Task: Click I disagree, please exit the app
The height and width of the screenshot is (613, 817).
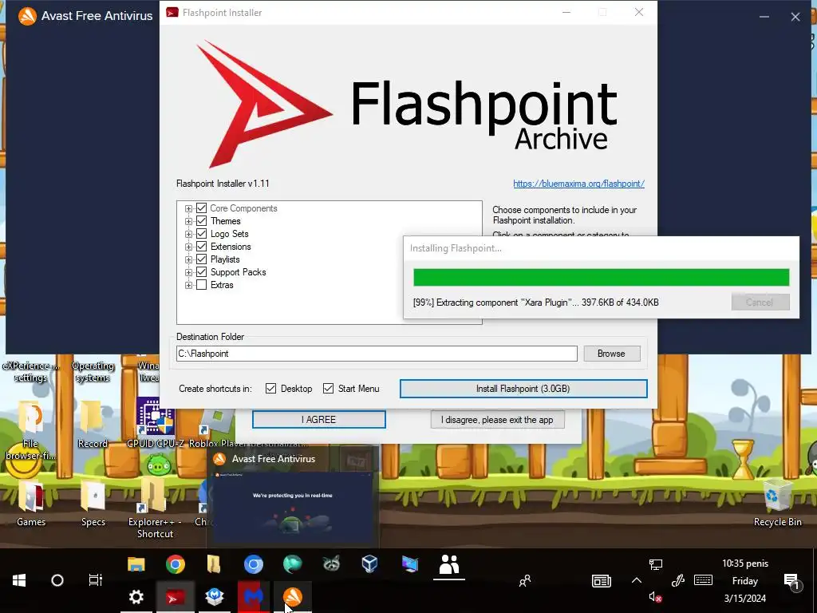Action: coord(497,420)
